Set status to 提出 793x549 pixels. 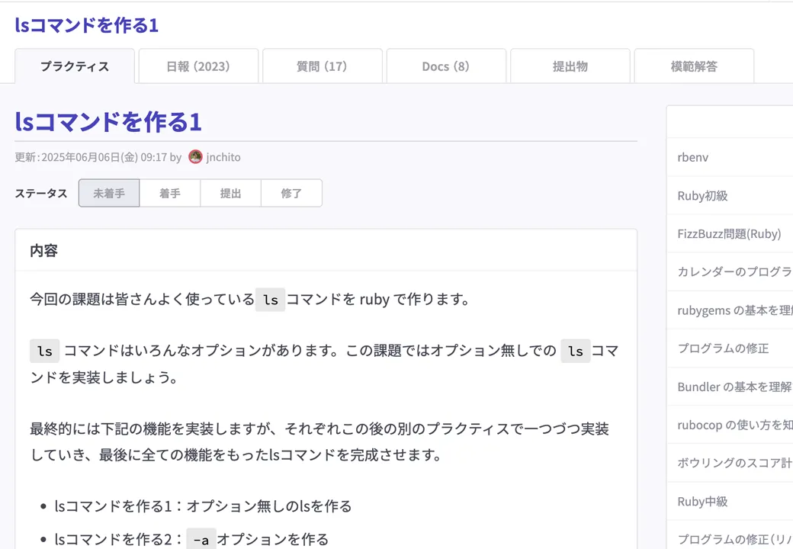(230, 193)
